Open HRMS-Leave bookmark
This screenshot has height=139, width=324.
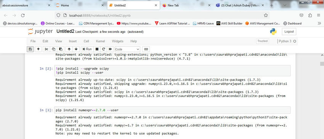tap(203, 23)
